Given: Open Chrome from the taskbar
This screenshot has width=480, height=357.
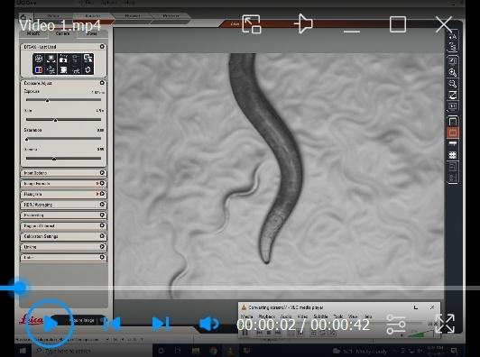Looking at the screenshot, I should pos(213,351).
